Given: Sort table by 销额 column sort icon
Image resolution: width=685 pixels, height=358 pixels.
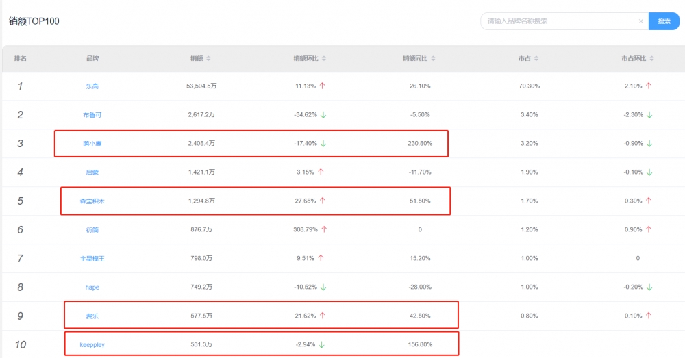Looking at the screenshot, I should click(208, 59).
